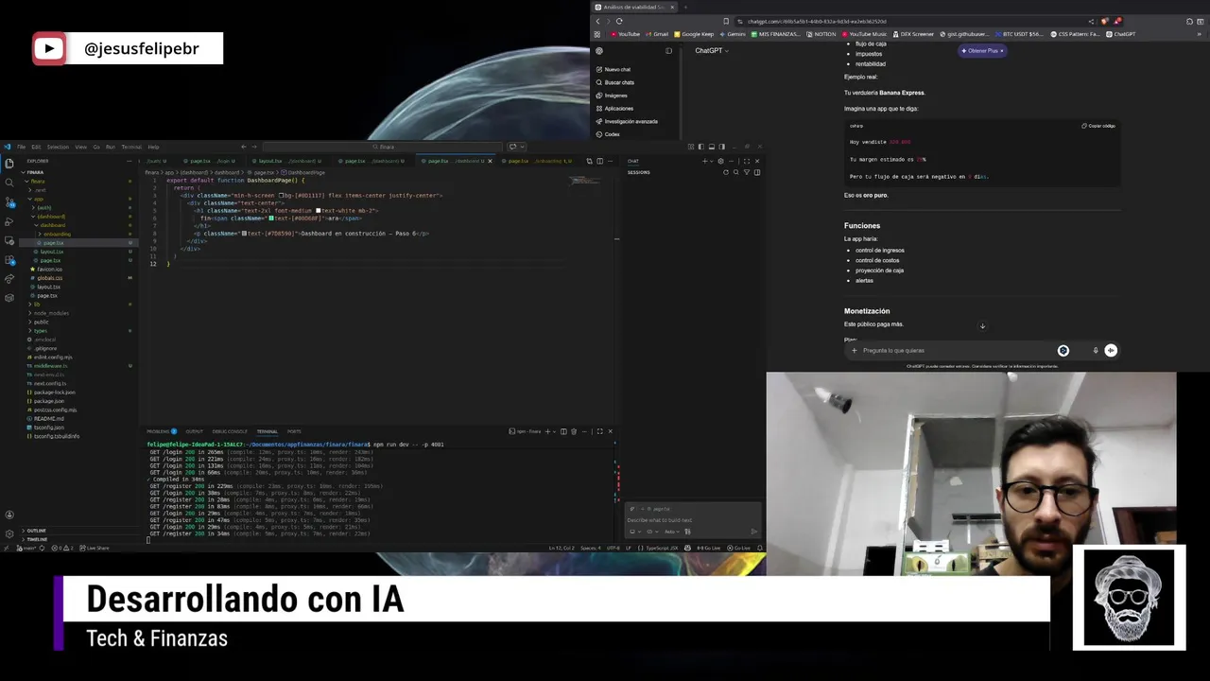This screenshot has height=681, width=1210.
Task: Click the split editor right icon
Action: (x=599, y=161)
